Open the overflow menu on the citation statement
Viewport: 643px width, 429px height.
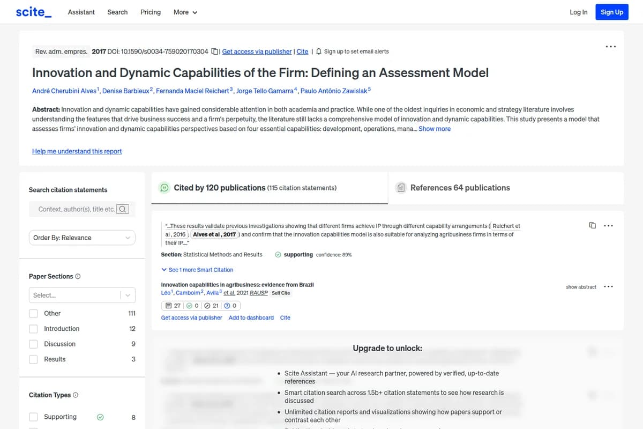[608, 226]
